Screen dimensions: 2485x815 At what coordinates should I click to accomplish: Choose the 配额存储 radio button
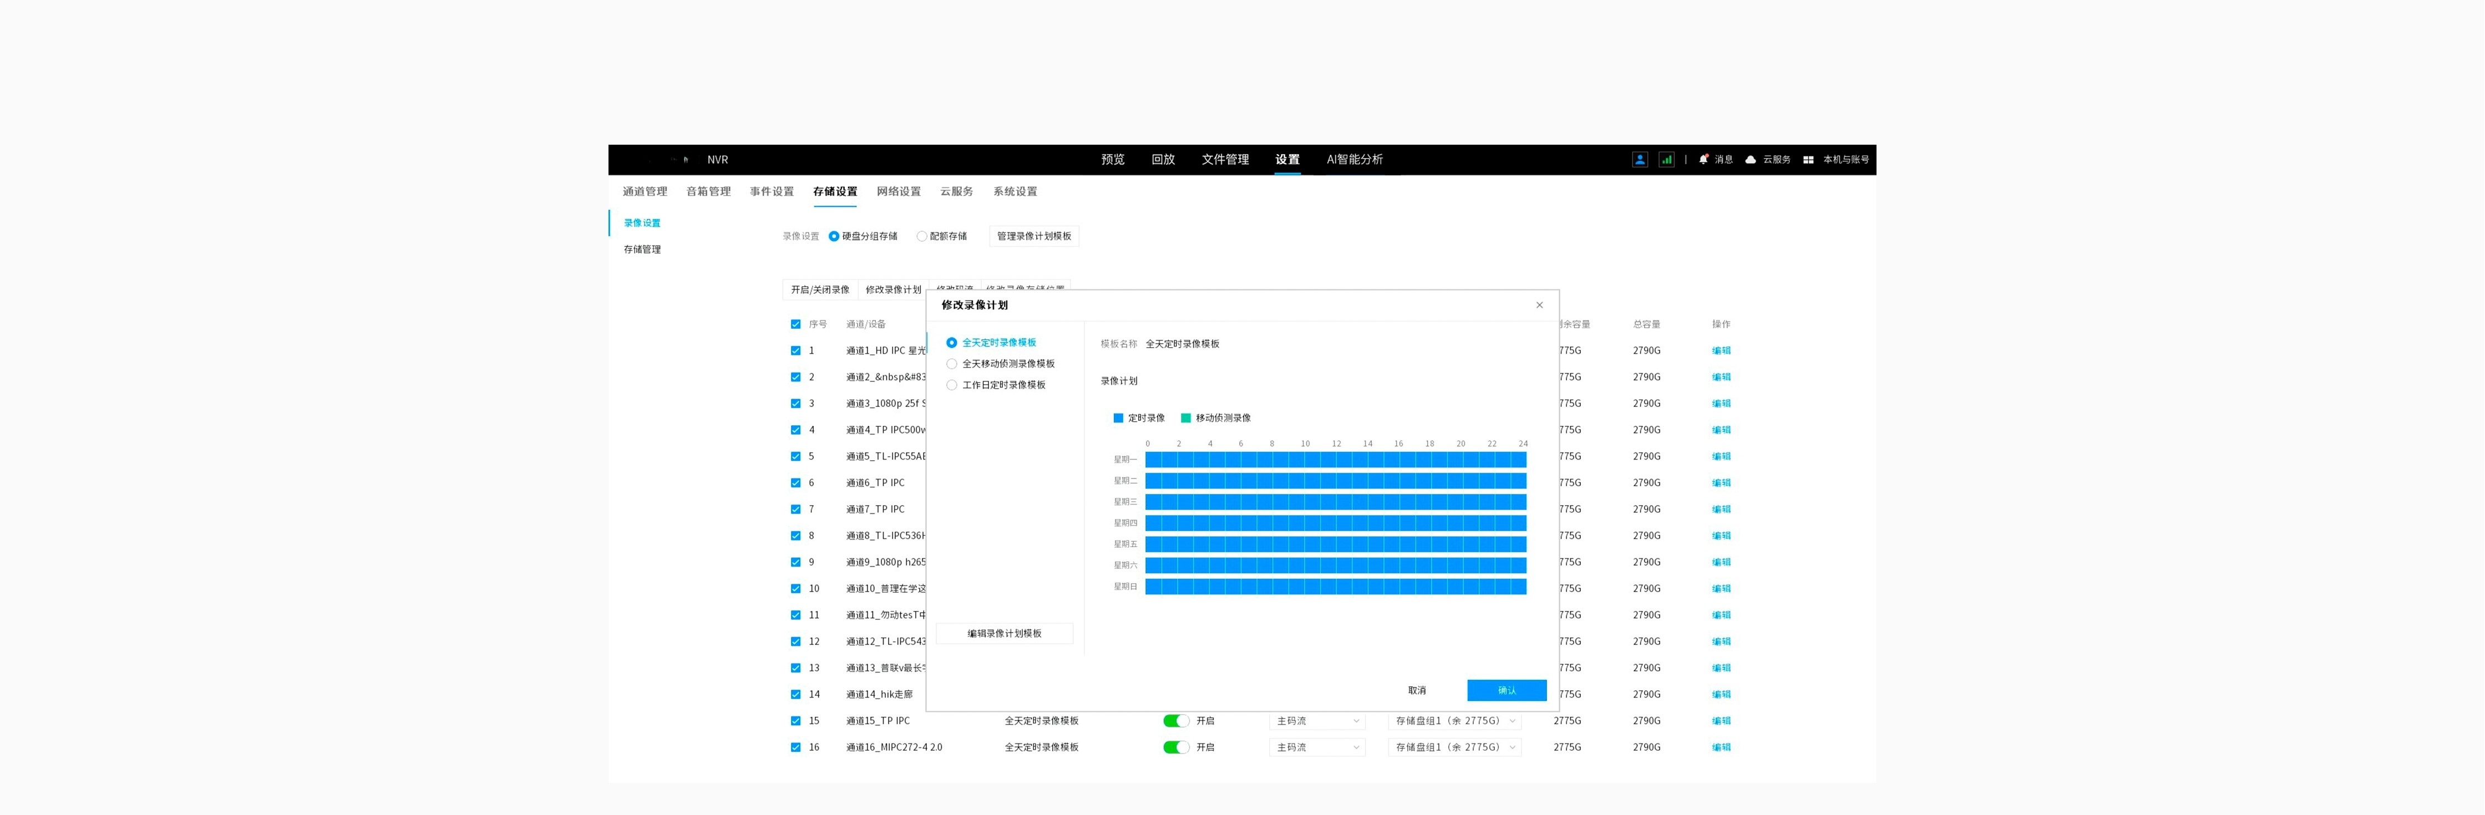click(921, 236)
